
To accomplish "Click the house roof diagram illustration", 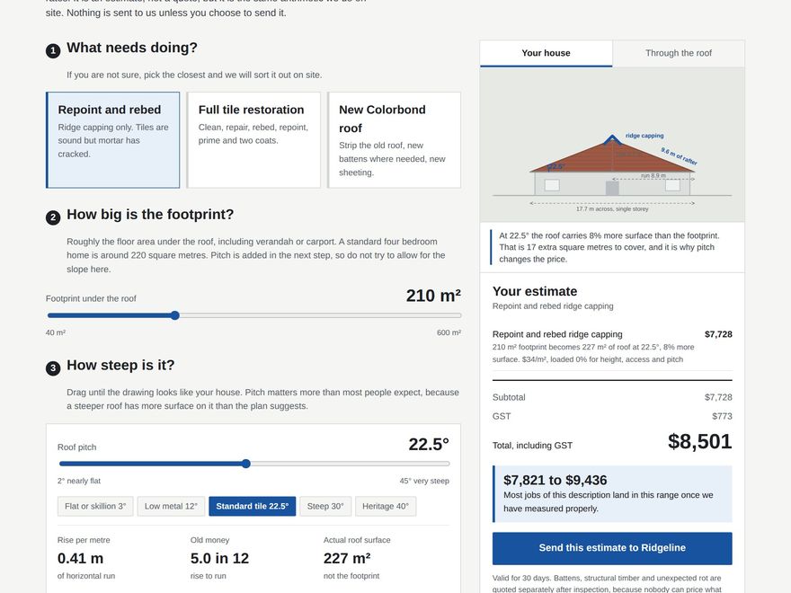I will click(612, 145).
